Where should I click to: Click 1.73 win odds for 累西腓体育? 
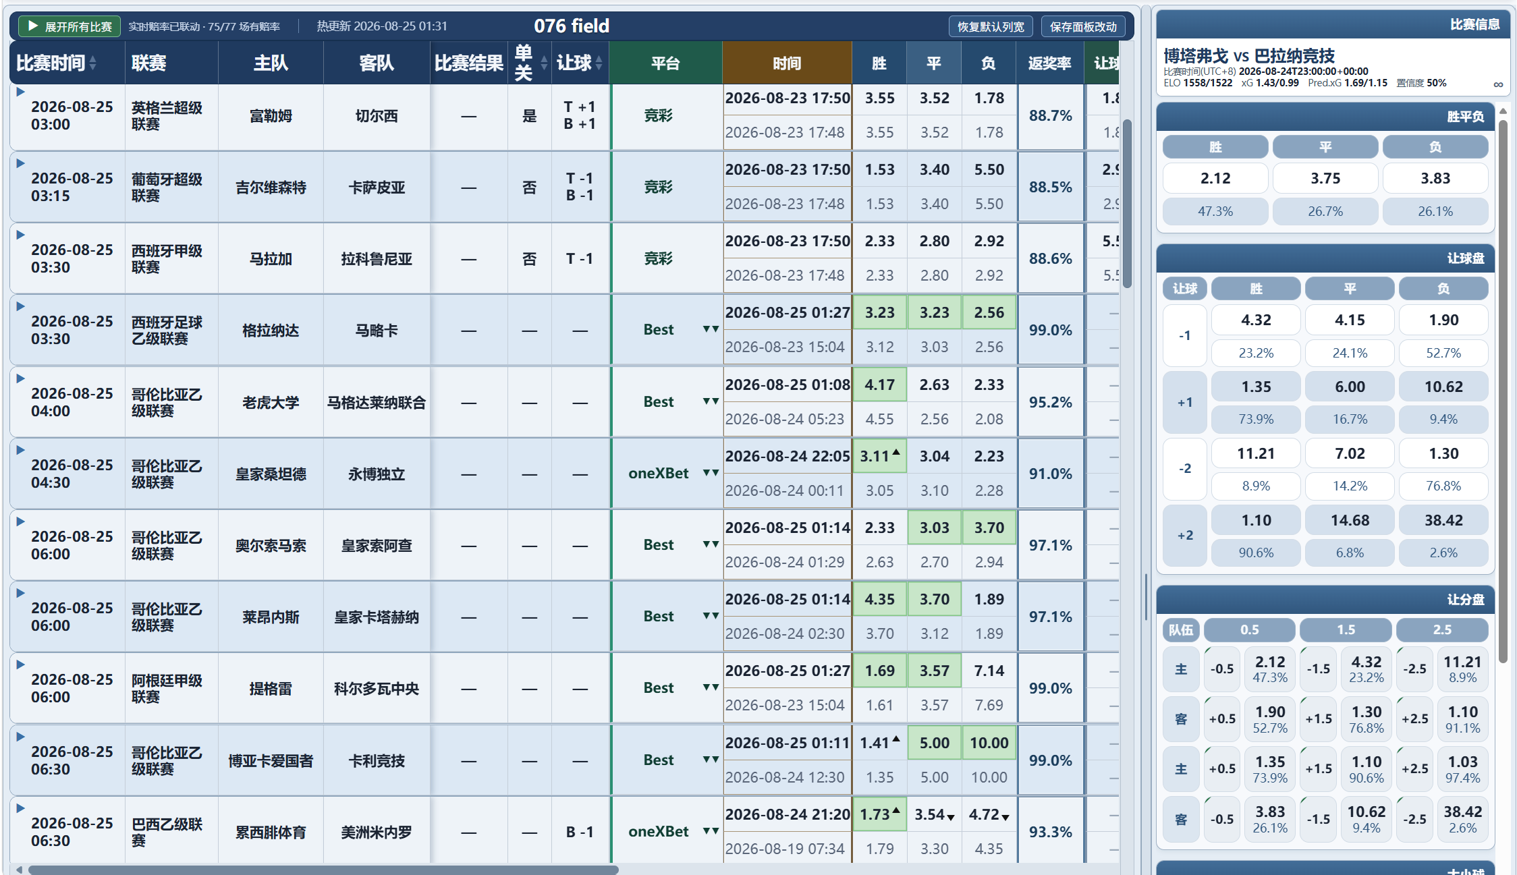[879, 814]
